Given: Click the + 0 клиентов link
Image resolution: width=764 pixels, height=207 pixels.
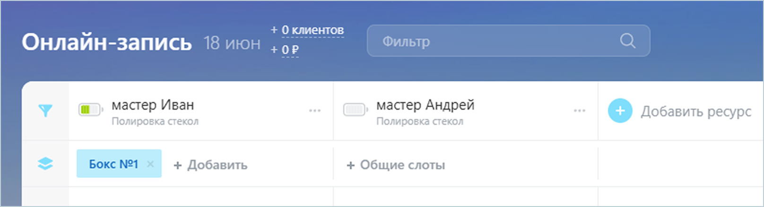Looking at the screenshot, I should (307, 30).
